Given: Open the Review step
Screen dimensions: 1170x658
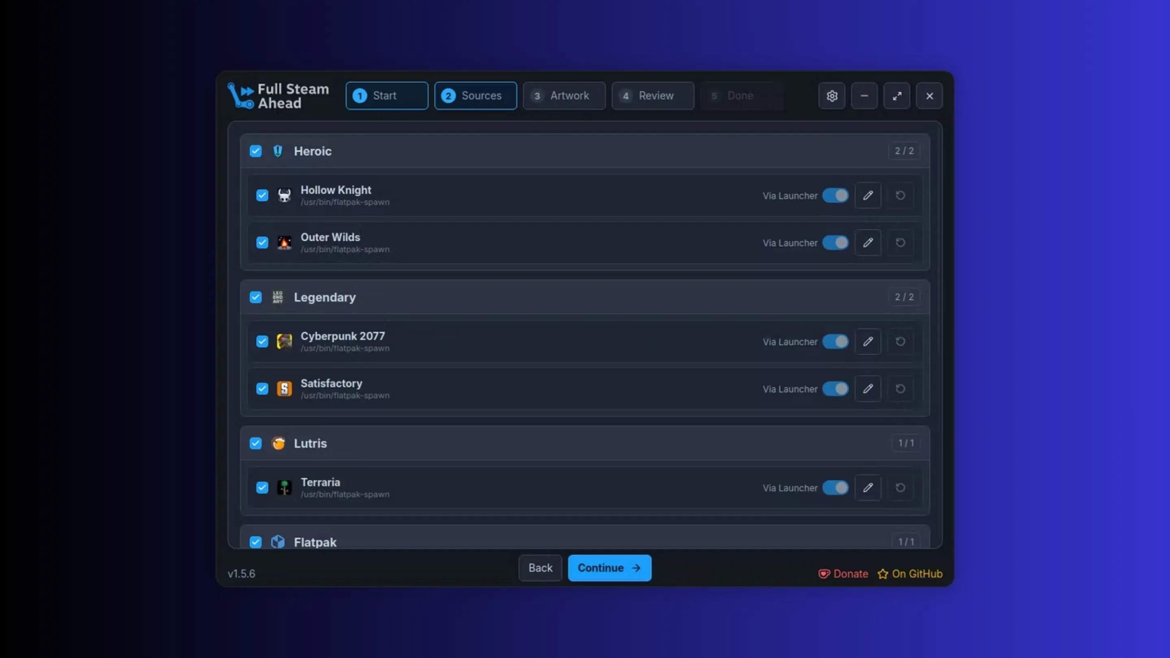Looking at the screenshot, I should tap(653, 96).
